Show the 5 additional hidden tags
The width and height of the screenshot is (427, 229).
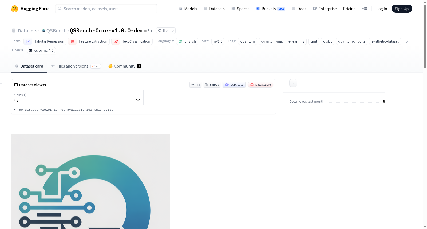coord(405,41)
